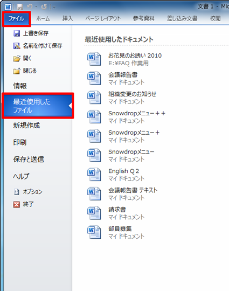Image resolution: width=229 pixels, height=291 pixels.
Task: Open the document English Q 2
Action: point(124,171)
